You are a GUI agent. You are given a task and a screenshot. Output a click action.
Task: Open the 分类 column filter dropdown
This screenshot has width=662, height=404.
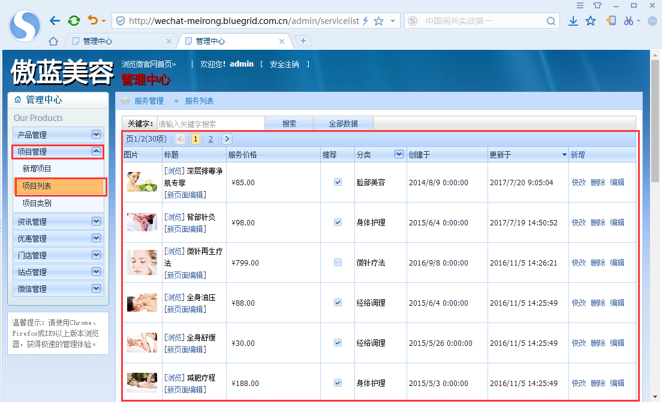tap(399, 154)
